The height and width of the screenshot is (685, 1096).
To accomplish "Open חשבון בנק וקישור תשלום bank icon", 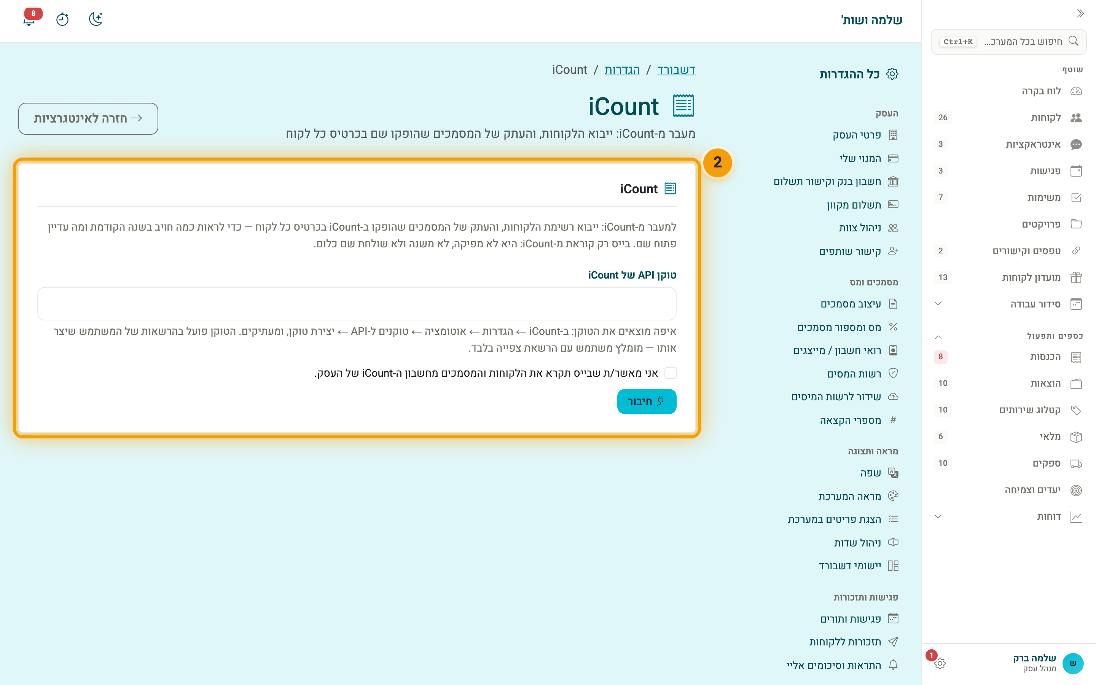I will (893, 182).
